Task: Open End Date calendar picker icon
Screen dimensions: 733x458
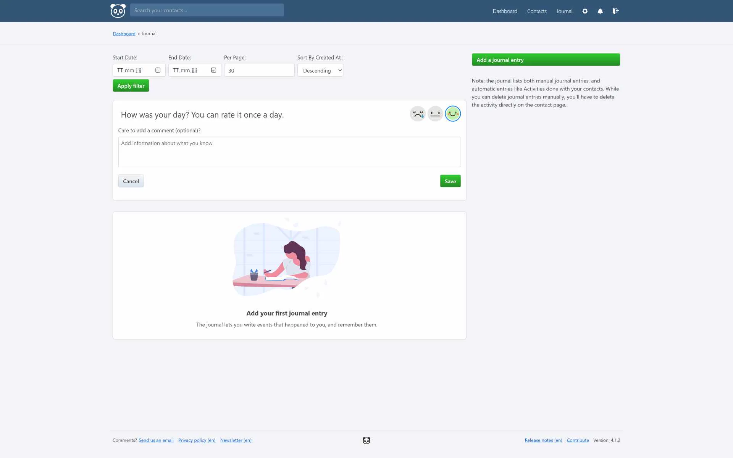Action: [x=213, y=70]
